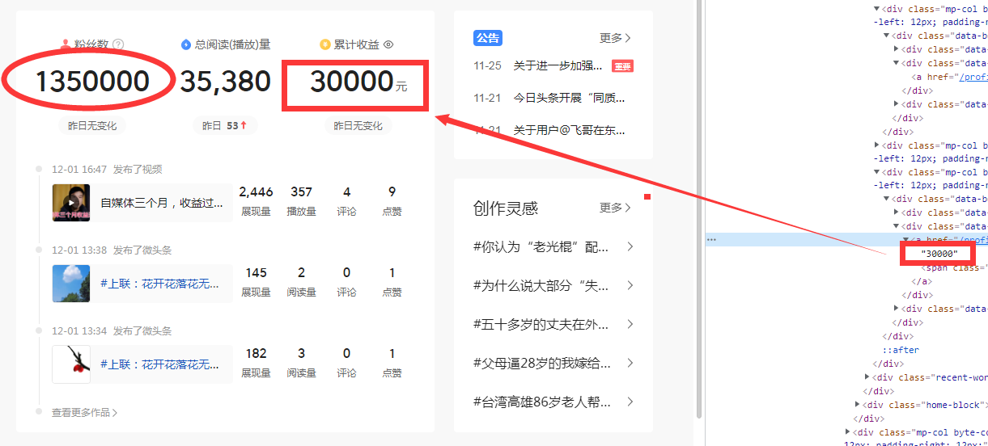Expand the "mp-col byte-co" div in DevTools
This screenshot has height=446, width=988.
(849, 432)
